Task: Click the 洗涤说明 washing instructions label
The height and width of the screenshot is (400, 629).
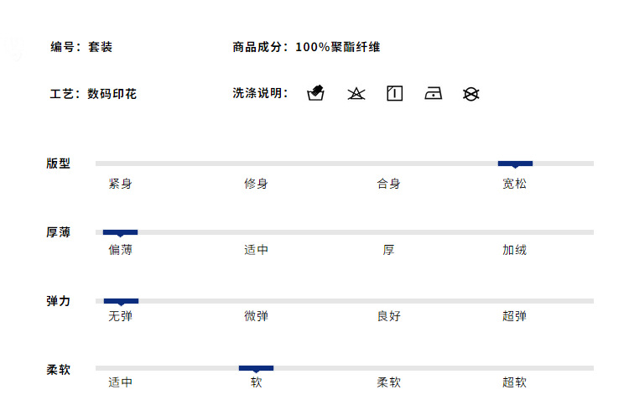Action: point(260,94)
